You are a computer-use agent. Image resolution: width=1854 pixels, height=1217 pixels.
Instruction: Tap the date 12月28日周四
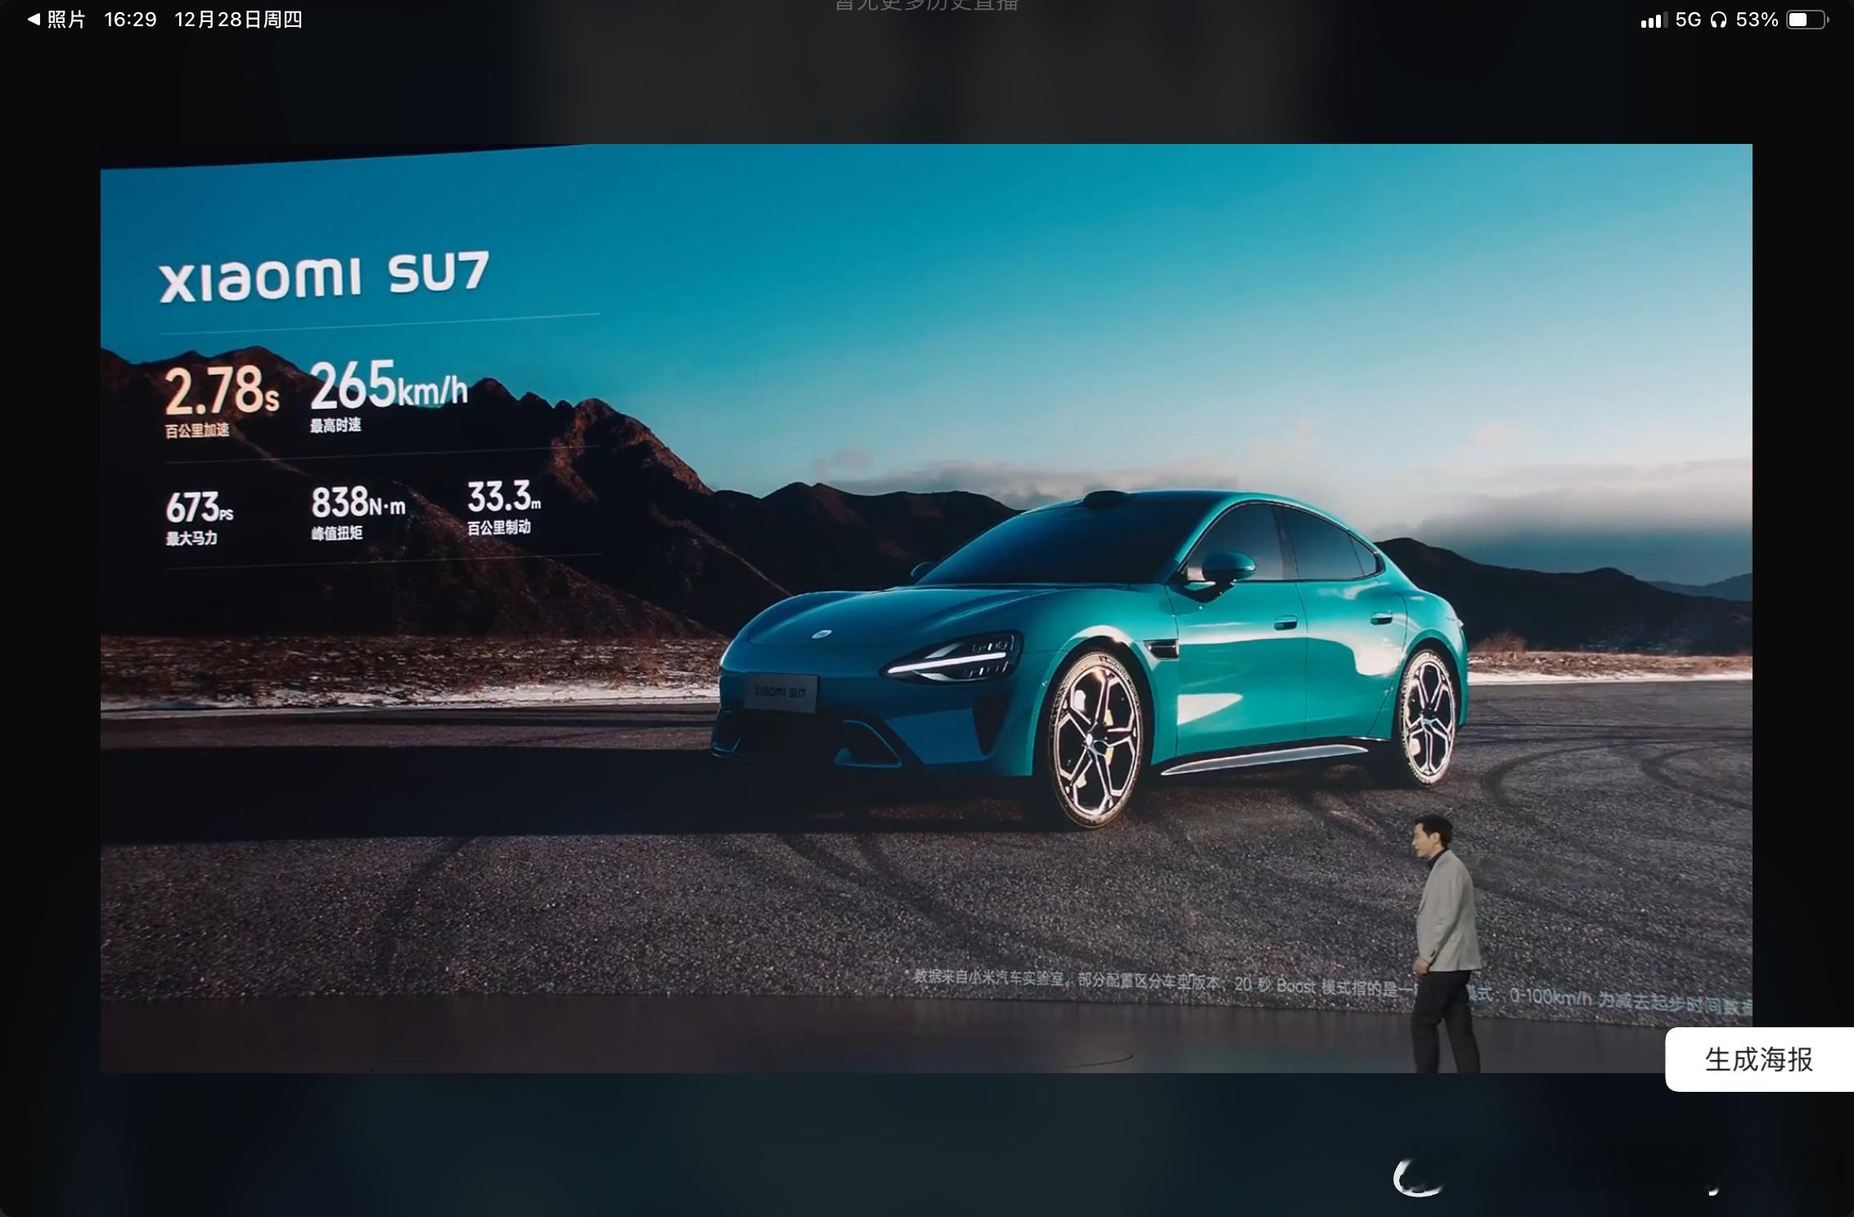(238, 20)
